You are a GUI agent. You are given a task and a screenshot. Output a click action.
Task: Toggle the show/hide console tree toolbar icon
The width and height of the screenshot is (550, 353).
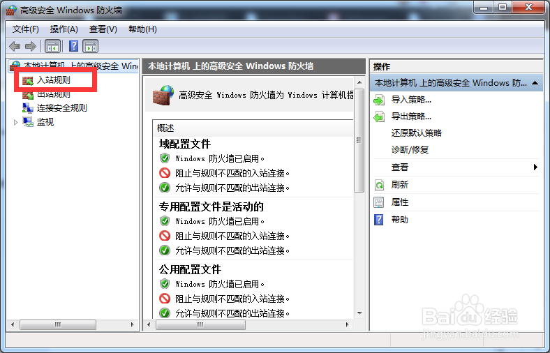pos(53,46)
